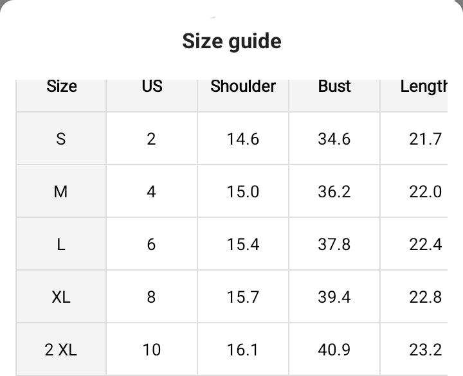This screenshot has width=463, height=376.
Task: Select the Bust column header
Action: [x=334, y=87]
